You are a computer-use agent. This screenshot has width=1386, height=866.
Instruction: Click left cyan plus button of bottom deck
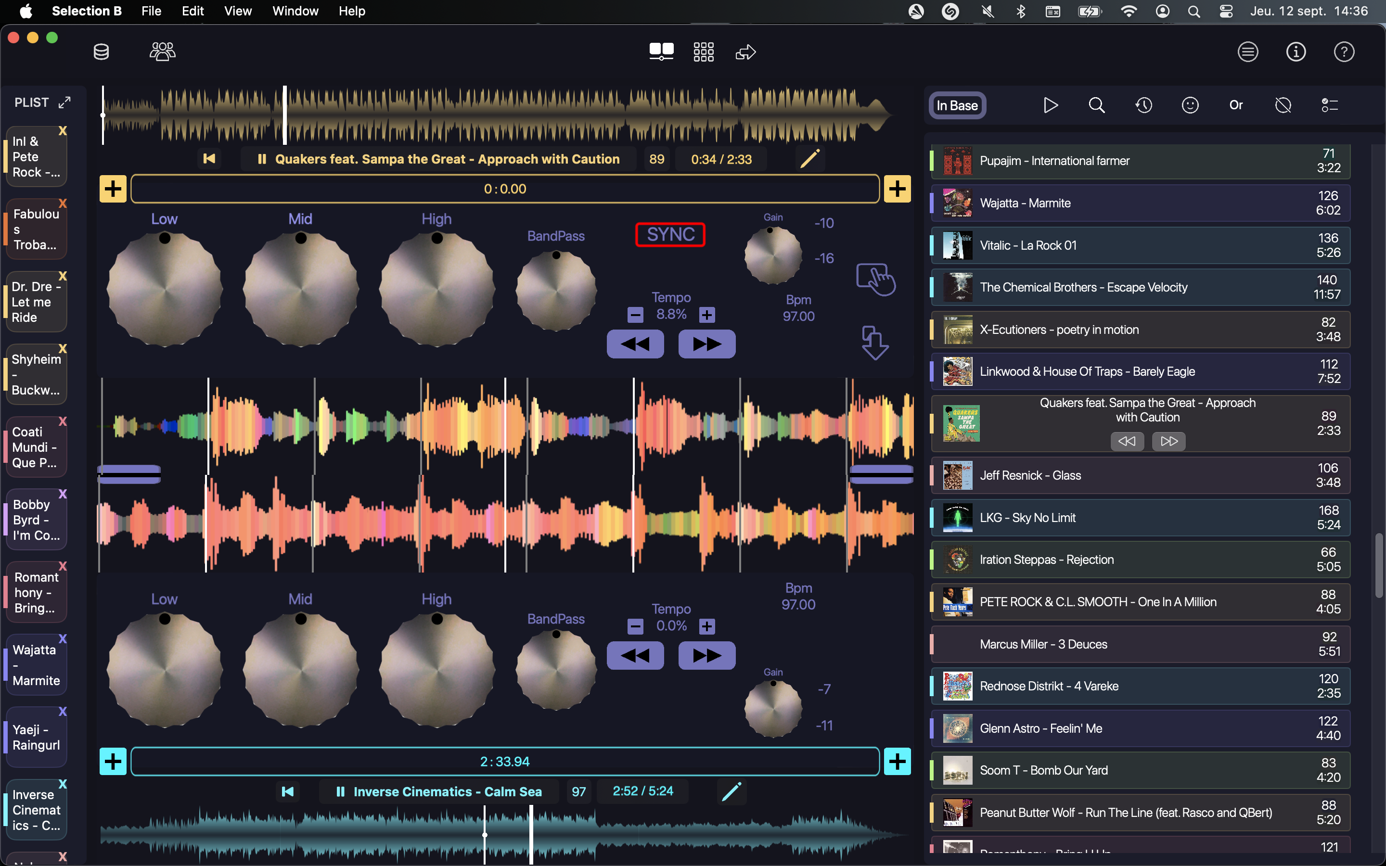tap(113, 761)
